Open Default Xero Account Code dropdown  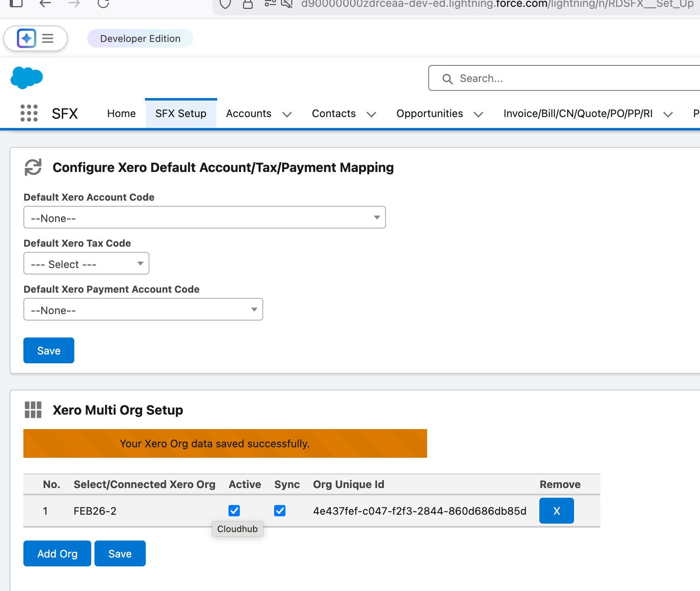point(204,218)
